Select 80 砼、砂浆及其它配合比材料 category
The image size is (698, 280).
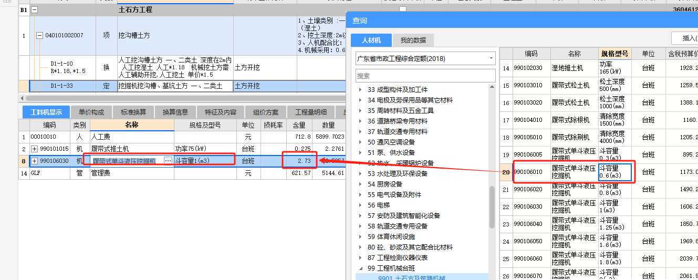(410, 247)
